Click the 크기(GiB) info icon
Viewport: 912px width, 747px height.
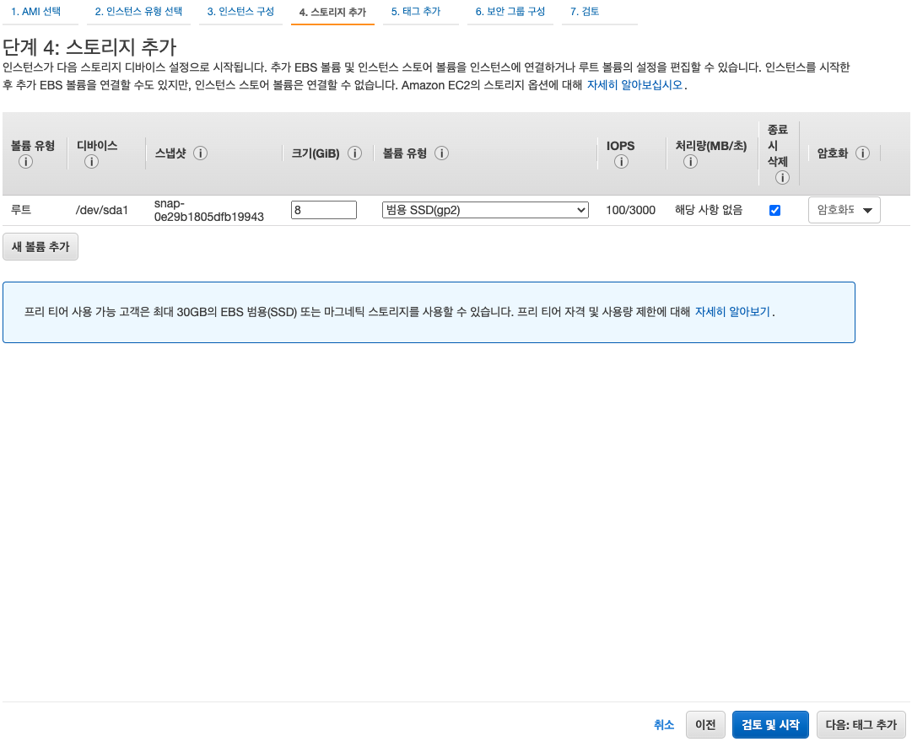[x=355, y=153]
